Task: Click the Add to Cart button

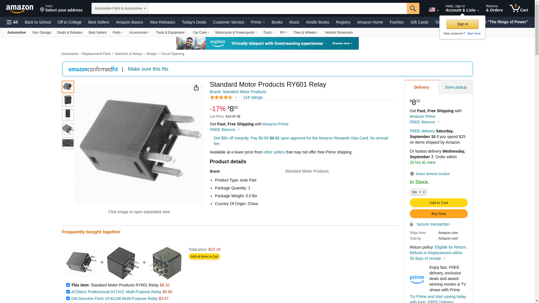Action: (438, 203)
